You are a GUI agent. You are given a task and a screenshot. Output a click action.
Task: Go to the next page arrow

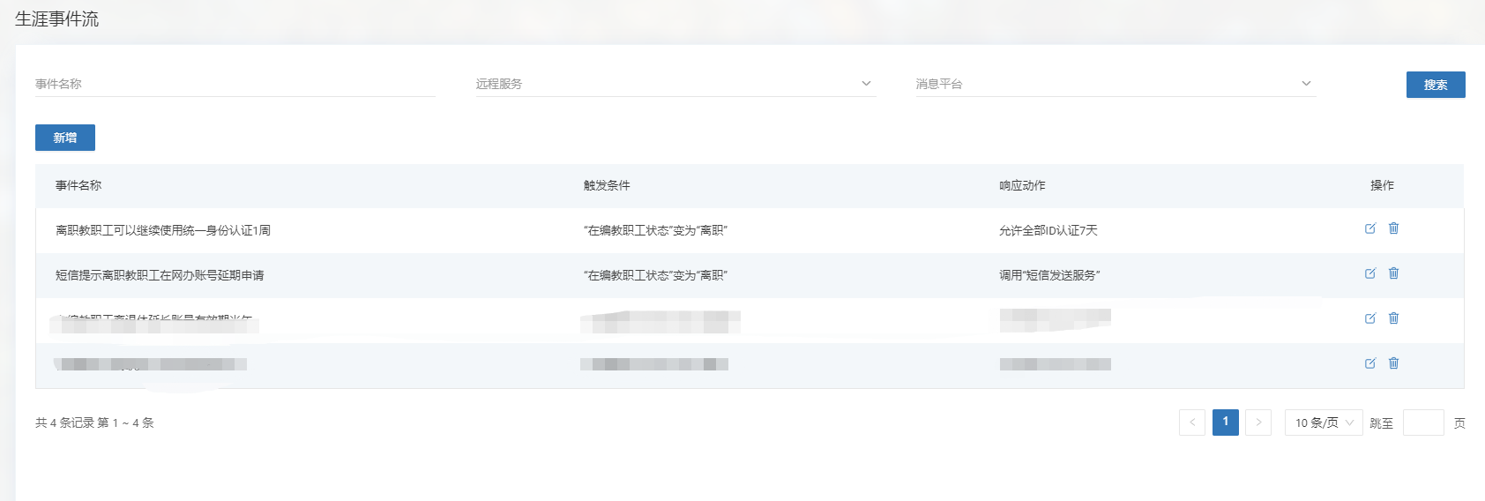point(1258,422)
